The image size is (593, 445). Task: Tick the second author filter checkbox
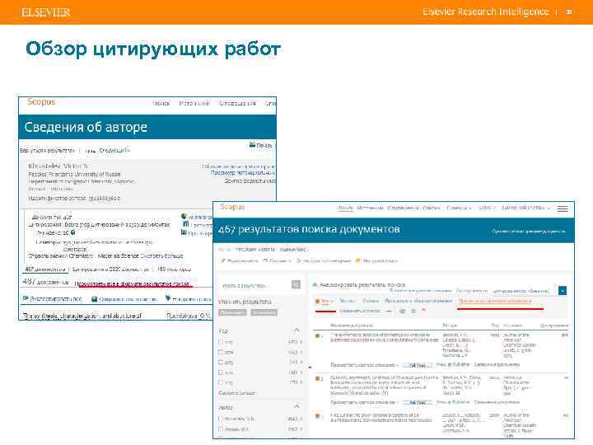[x=221, y=429]
